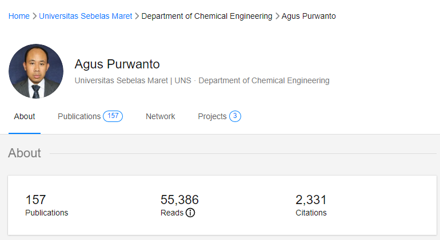Open the Publications tab
This screenshot has width=440, height=240.
(x=79, y=116)
